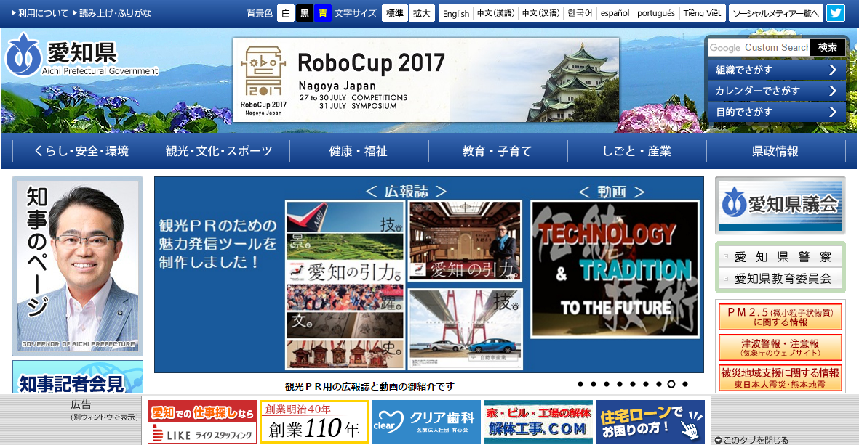This screenshot has height=445, width=859.
Task: Open 知事記者会見 banner
Action: click(x=78, y=377)
